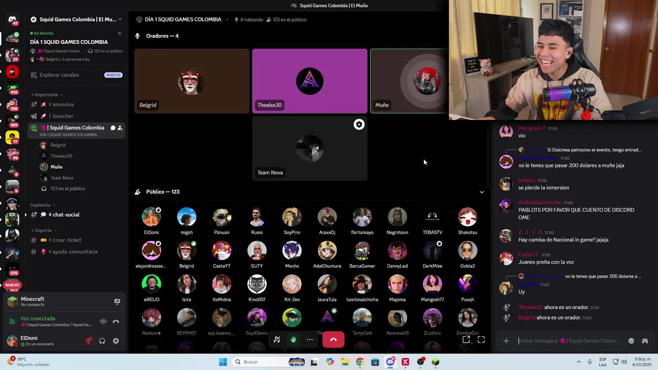This screenshot has height=370, width=658.
Task: Open emoji picker in chat box
Action: coord(631,341)
